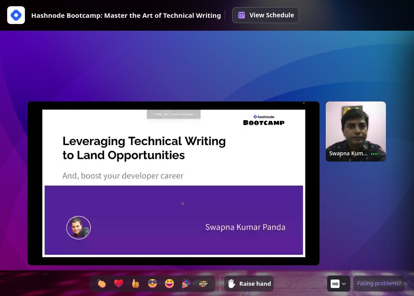Click the Leveraging Technical Writing slide heading
This screenshot has width=414, height=296.
coord(144,148)
